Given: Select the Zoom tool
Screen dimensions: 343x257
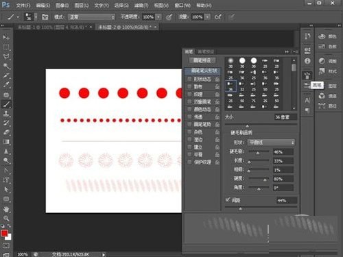Looking at the screenshot, I should [6, 218].
